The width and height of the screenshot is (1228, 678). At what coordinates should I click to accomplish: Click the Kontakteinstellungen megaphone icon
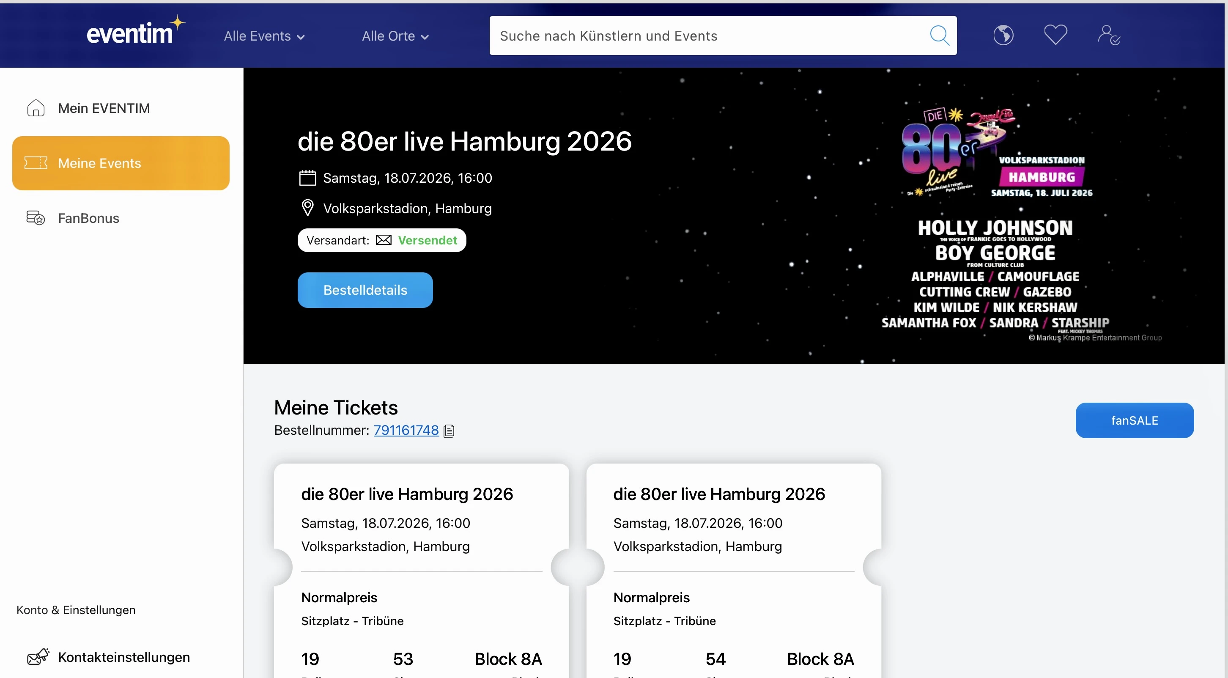pyautogui.click(x=38, y=657)
